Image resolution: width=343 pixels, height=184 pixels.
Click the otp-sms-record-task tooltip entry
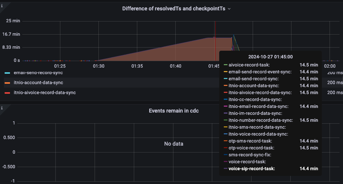251,141
